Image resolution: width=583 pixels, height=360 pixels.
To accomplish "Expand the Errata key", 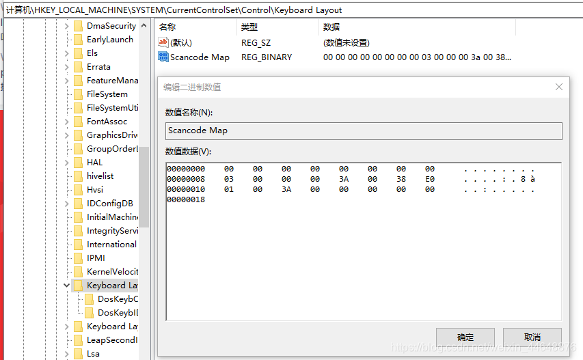I will click(66, 67).
